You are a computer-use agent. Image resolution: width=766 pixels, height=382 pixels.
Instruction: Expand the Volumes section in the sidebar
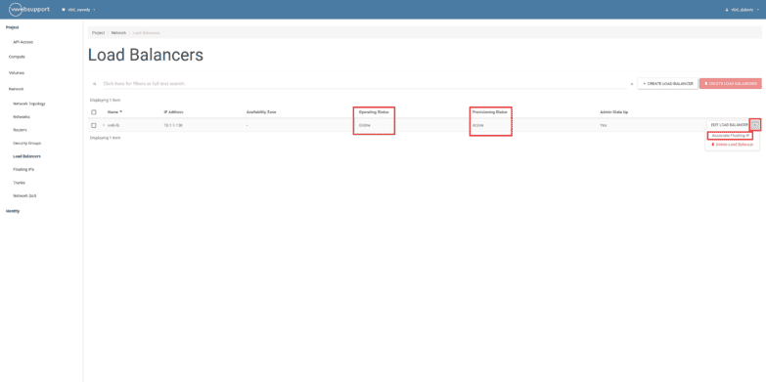click(16, 72)
